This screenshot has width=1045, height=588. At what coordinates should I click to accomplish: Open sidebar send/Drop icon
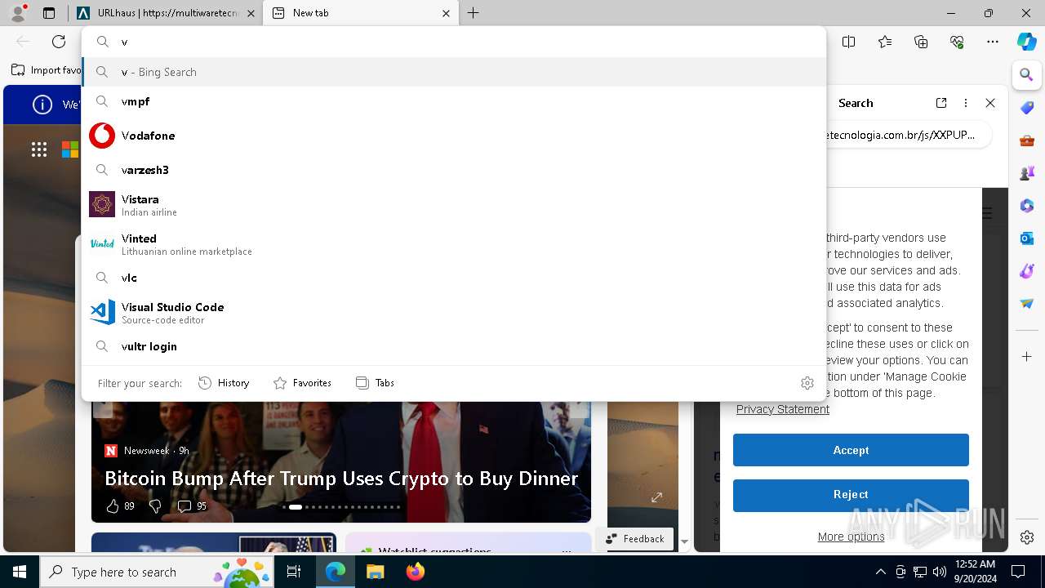1027,304
